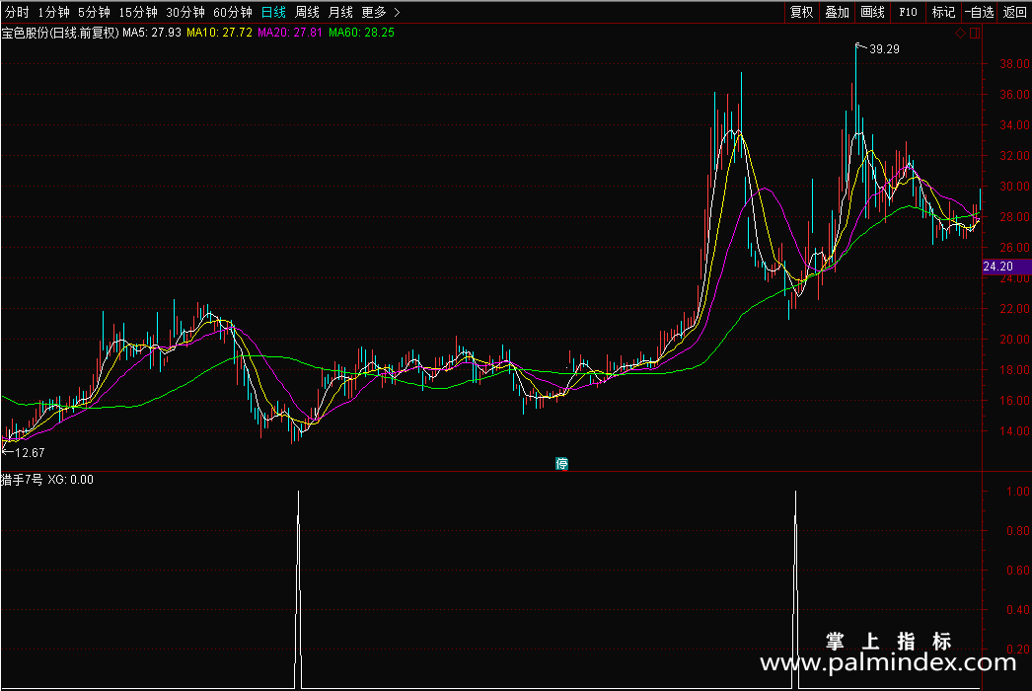This screenshot has height=691, width=1032.
Task: Click the MA10: 27.72 indicator label
Action: (x=219, y=33)
